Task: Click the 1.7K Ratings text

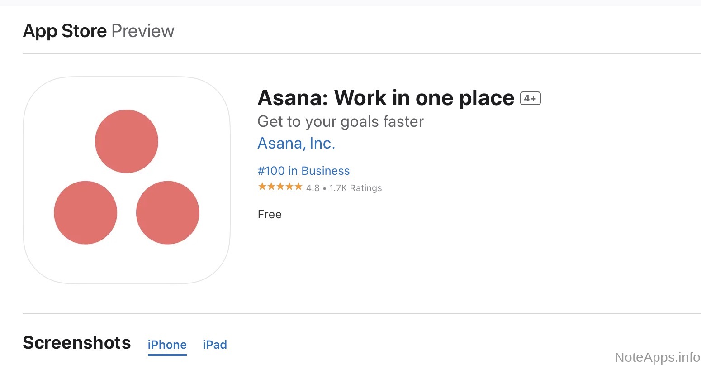Action: 355,188
